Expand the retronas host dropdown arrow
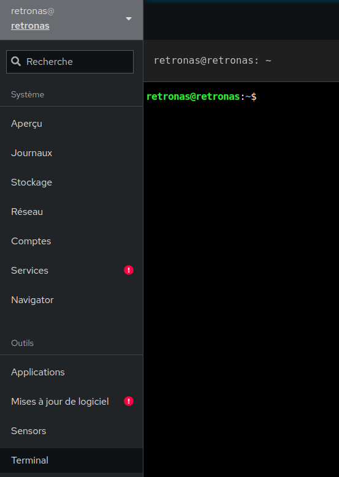The width and height of the screenshot is (339, 477). [x=129, y=19]
